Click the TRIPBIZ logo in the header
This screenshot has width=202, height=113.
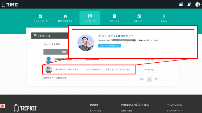(x=10, y=5)
